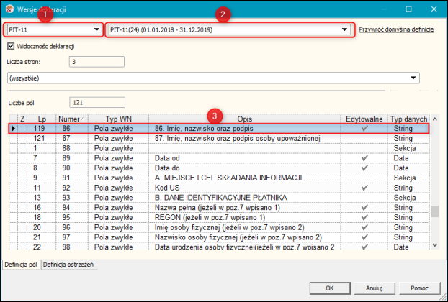
Task: Toggle the Widoczność deklaracji checkbox
Action: click(x=11, y=46)
